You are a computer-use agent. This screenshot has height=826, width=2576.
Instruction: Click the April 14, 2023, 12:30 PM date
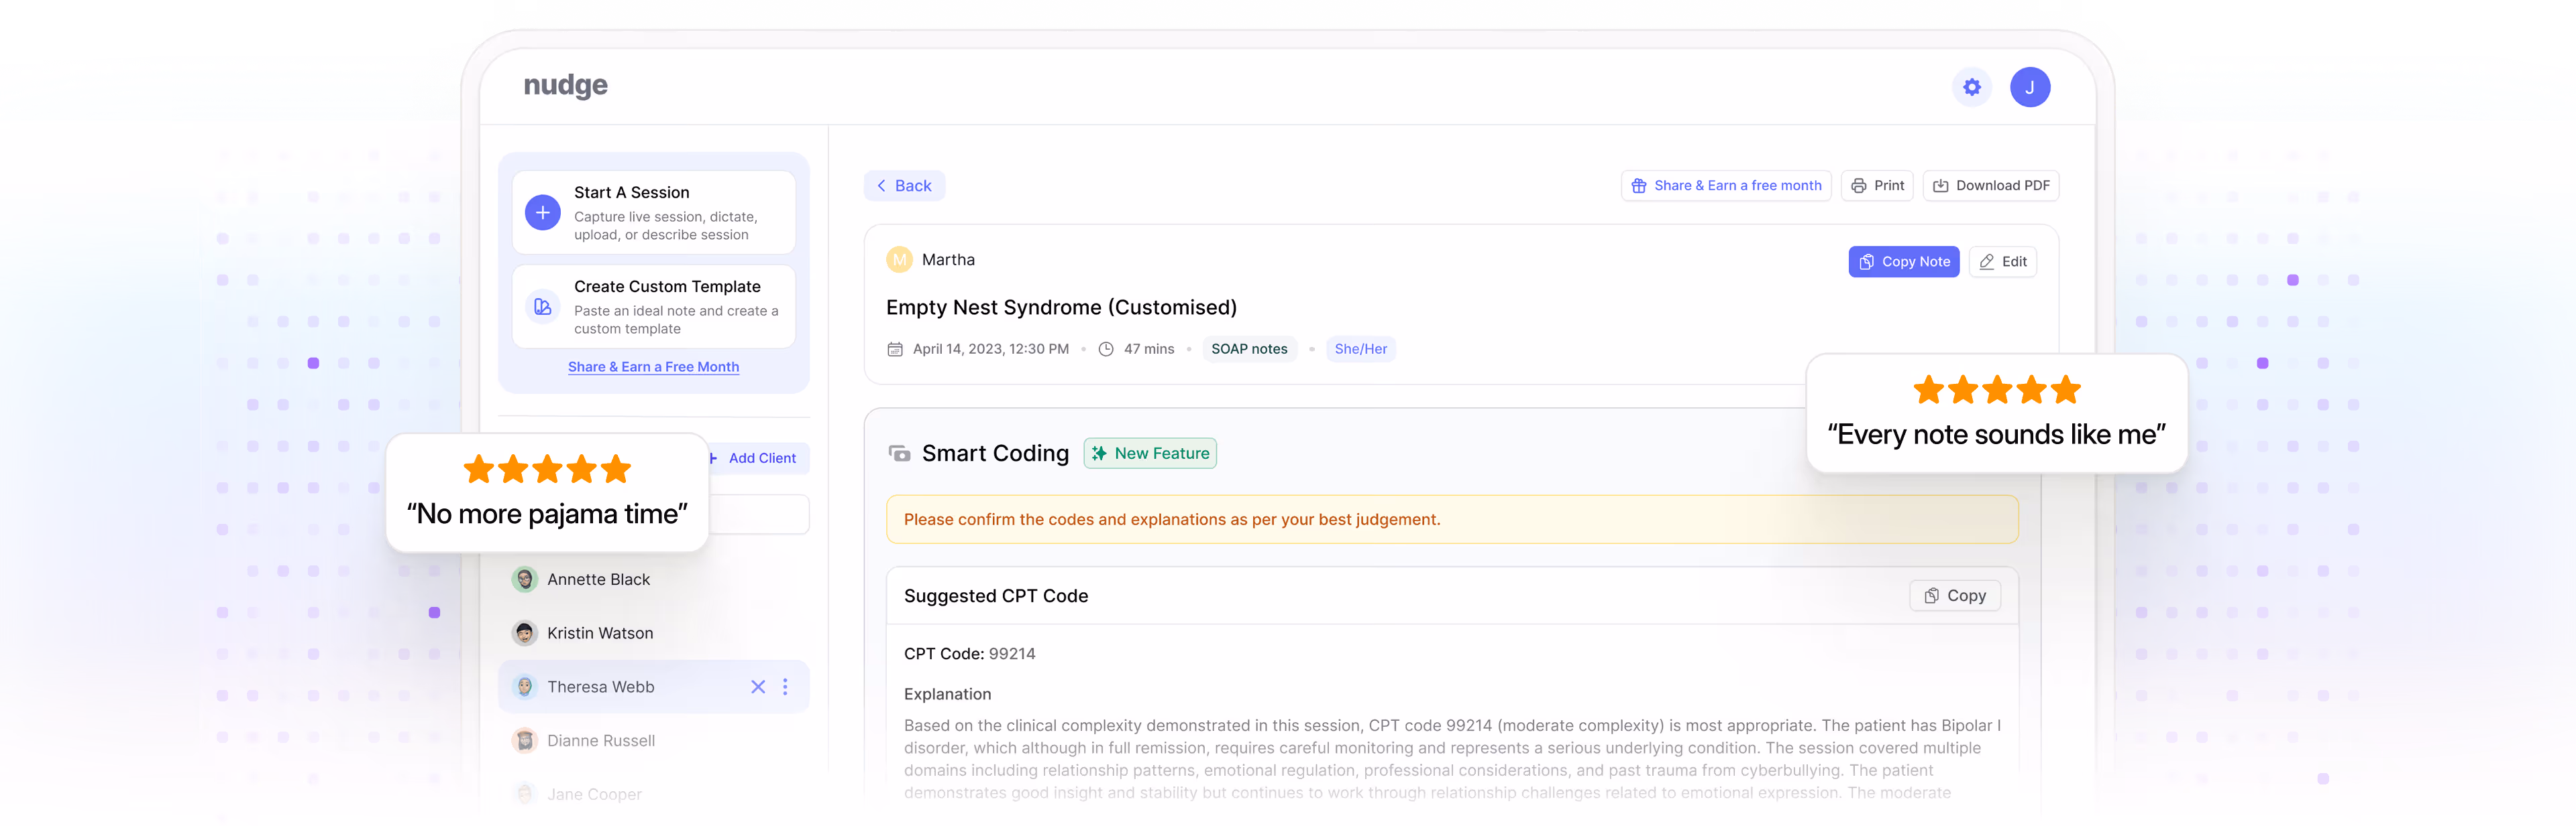pyautogui.click(x=990, y=350)
